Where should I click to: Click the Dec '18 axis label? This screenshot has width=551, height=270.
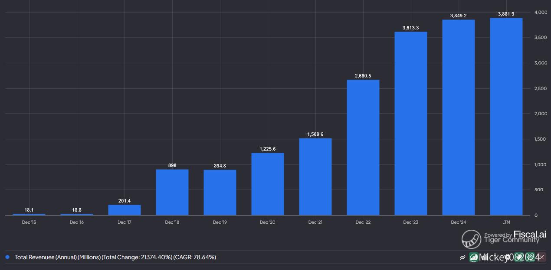(172, 222)
